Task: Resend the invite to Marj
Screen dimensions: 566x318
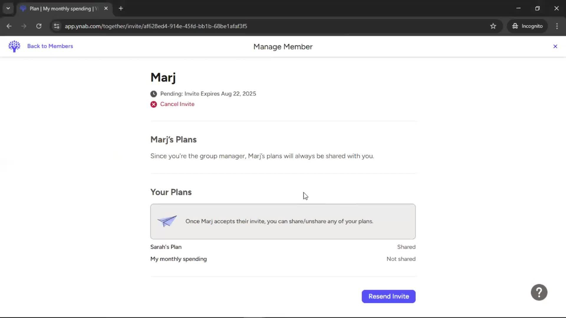Action: pos(389,296)
